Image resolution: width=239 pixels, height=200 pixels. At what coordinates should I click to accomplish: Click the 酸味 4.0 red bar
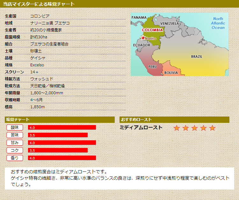[62, 127]
